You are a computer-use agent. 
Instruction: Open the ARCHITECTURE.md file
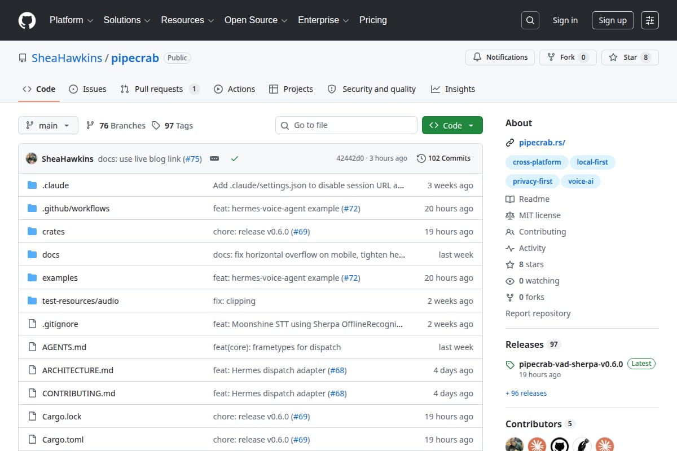click(x=78, y=370)
